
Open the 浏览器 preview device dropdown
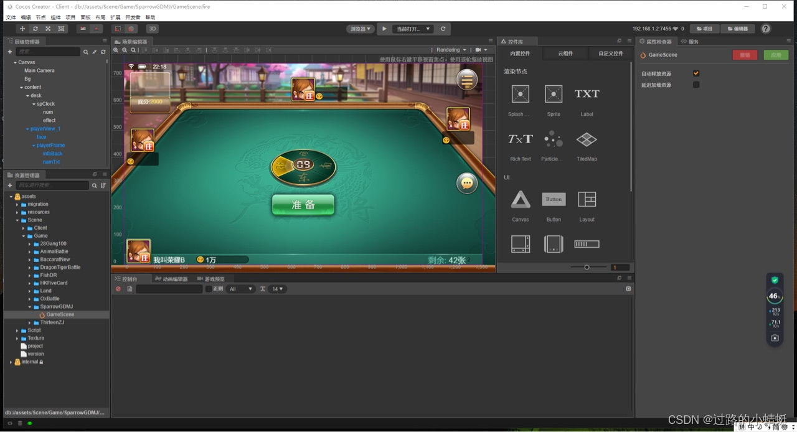click(360, 28)
